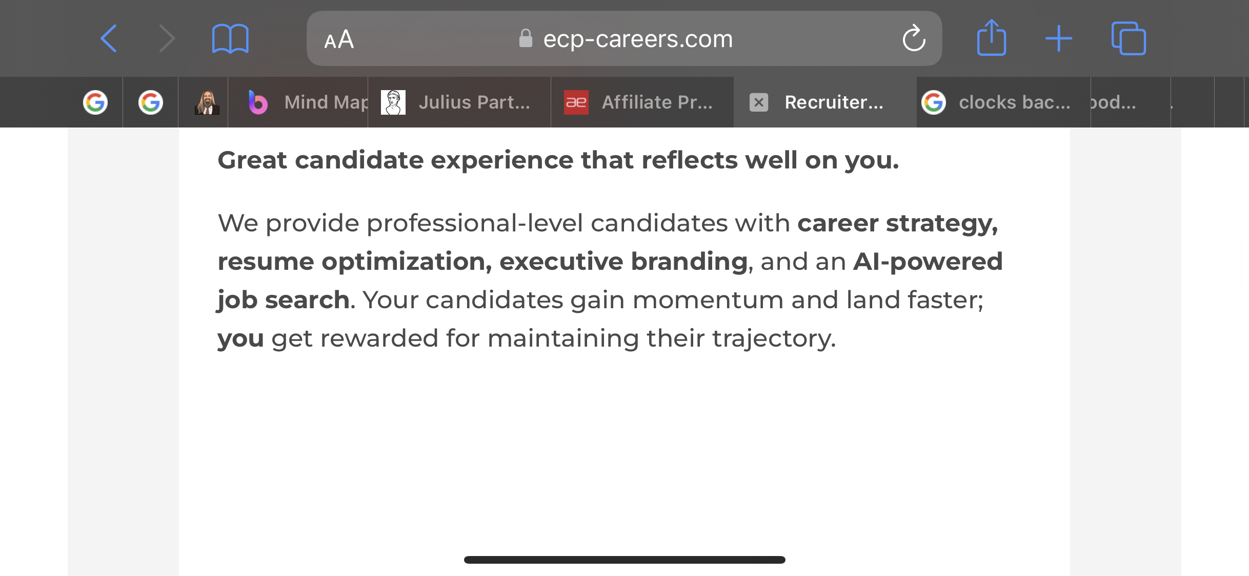This screenshot has width=1249, height=576.
Task: Open the first Google tab
Action: pos(95,102)
